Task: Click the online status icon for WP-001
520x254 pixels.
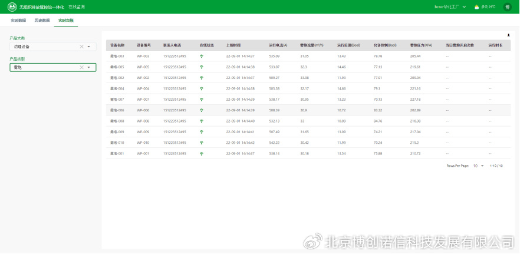Action: pyautogui.click(x=202, y=153)
